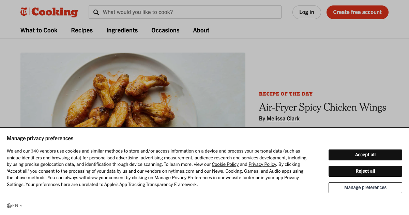Screen dimensions: 409x215
Task: Reject all cookies
Action: tap(365, 171)
